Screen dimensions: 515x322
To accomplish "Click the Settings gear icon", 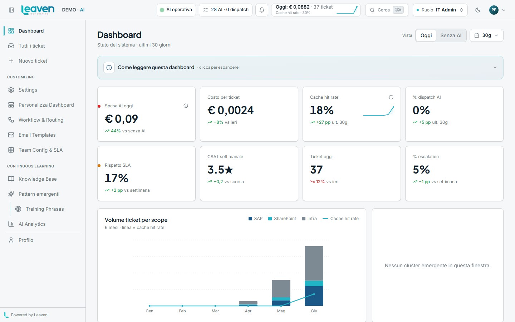I will coord(11,90).
